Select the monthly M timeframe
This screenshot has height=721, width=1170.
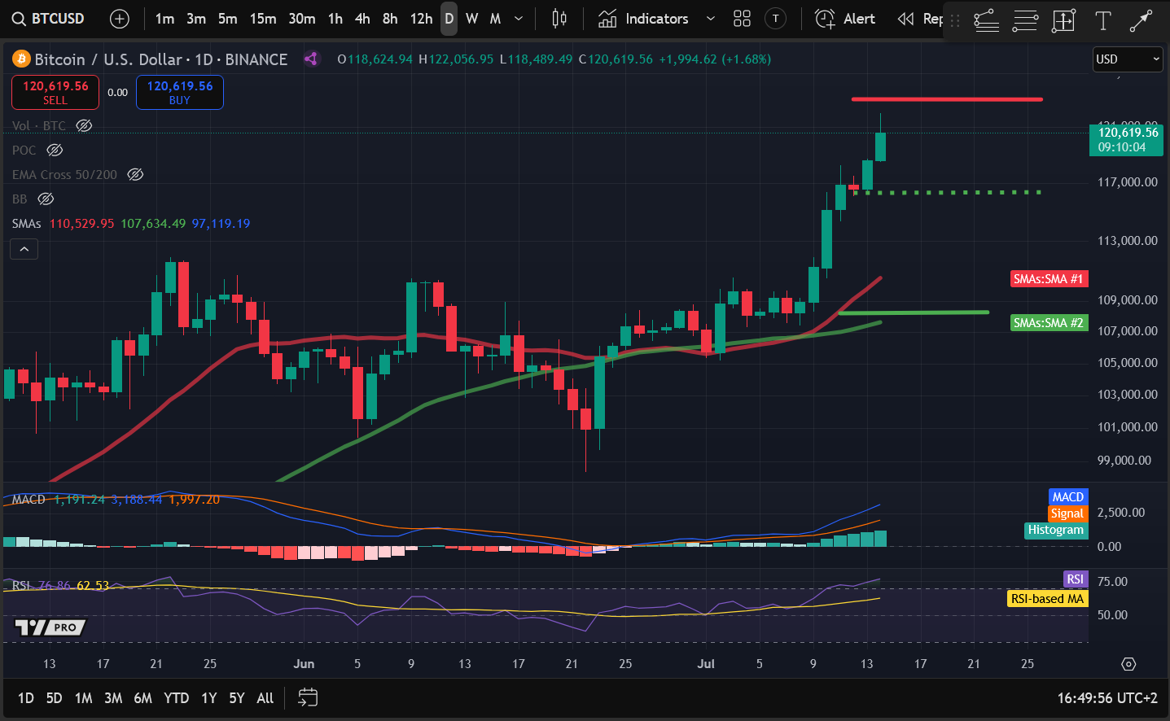[495, 19]
